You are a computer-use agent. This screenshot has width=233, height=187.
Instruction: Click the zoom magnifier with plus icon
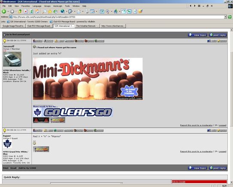click(x=108, y=12)
